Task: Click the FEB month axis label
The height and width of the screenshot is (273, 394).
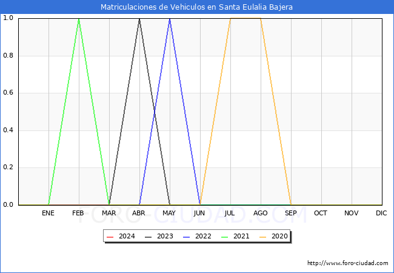Action: coord(78,213)
